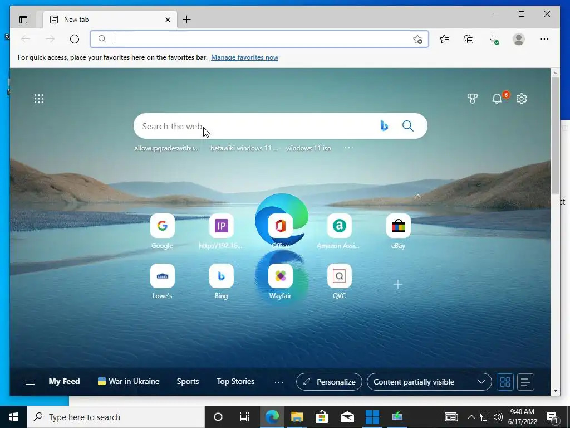Select windows 11 iso recent search

click(x=308, y=148)
